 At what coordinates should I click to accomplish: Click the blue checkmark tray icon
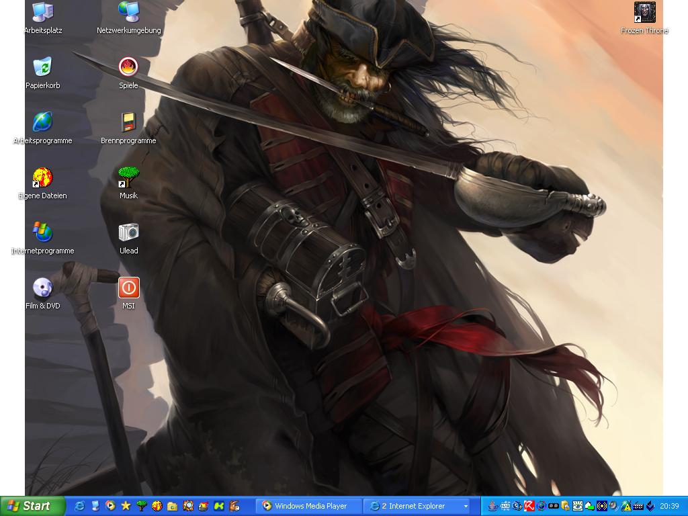click(x=650, y=506)
